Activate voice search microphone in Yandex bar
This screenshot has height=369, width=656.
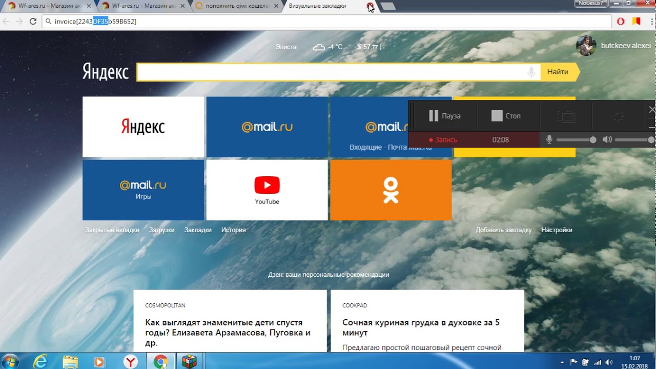[531, 72]
